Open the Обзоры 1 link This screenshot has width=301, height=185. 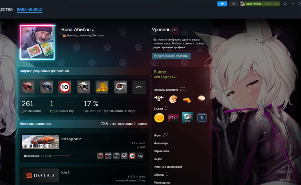(161, 174)
